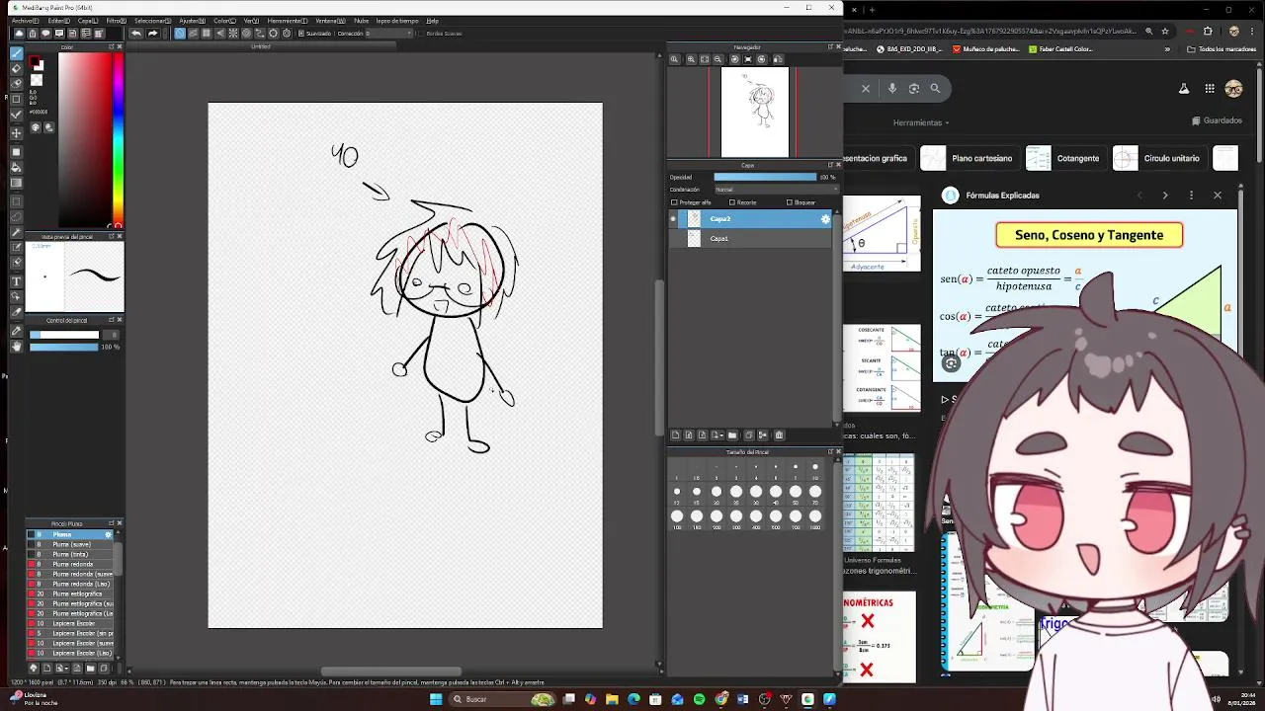Click the Redo arrow in top toolbar
This screenshot has width=1265, height=711.
point(152,34)
